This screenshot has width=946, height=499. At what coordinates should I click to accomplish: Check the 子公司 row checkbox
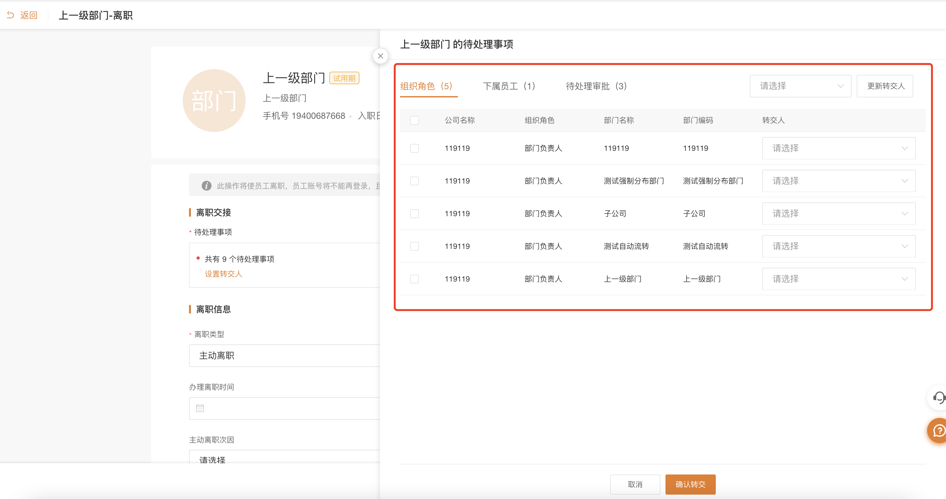[414, 214]
